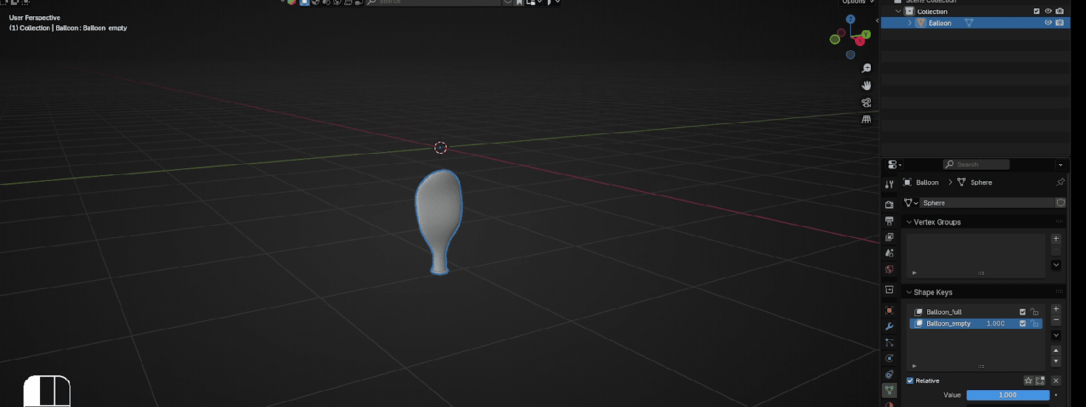Click the Balloon breadcrumb in properties

click(x=926, y=182)
